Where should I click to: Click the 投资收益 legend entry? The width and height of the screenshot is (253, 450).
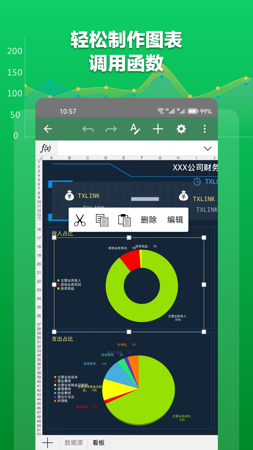(x=66, y=288)
